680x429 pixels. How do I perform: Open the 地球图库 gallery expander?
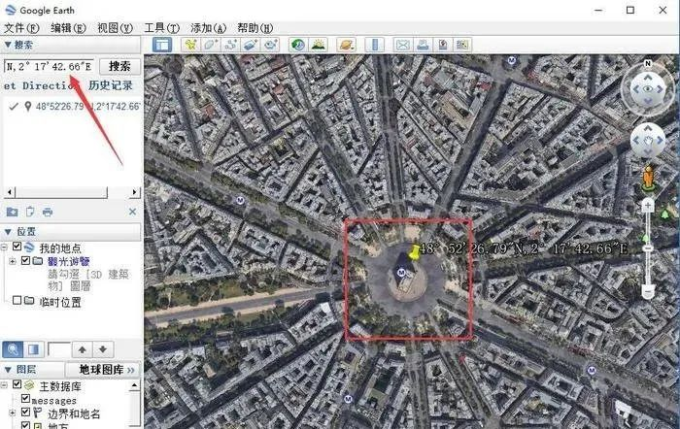pos(104,370)
